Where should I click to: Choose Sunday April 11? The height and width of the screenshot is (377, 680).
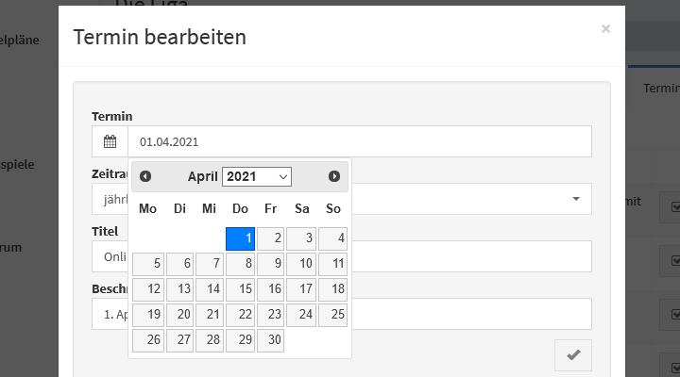[332, 264]
